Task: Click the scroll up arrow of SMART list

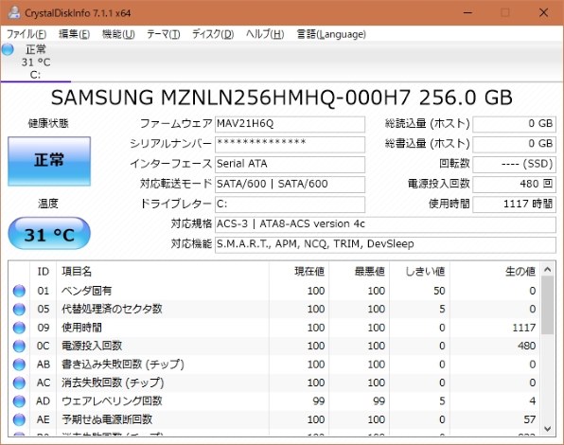Action: coord(548,270)
